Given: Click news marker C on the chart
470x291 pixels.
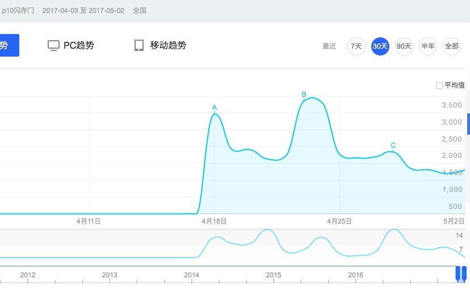Looking at the screenshot, I should tap(393, 145).
